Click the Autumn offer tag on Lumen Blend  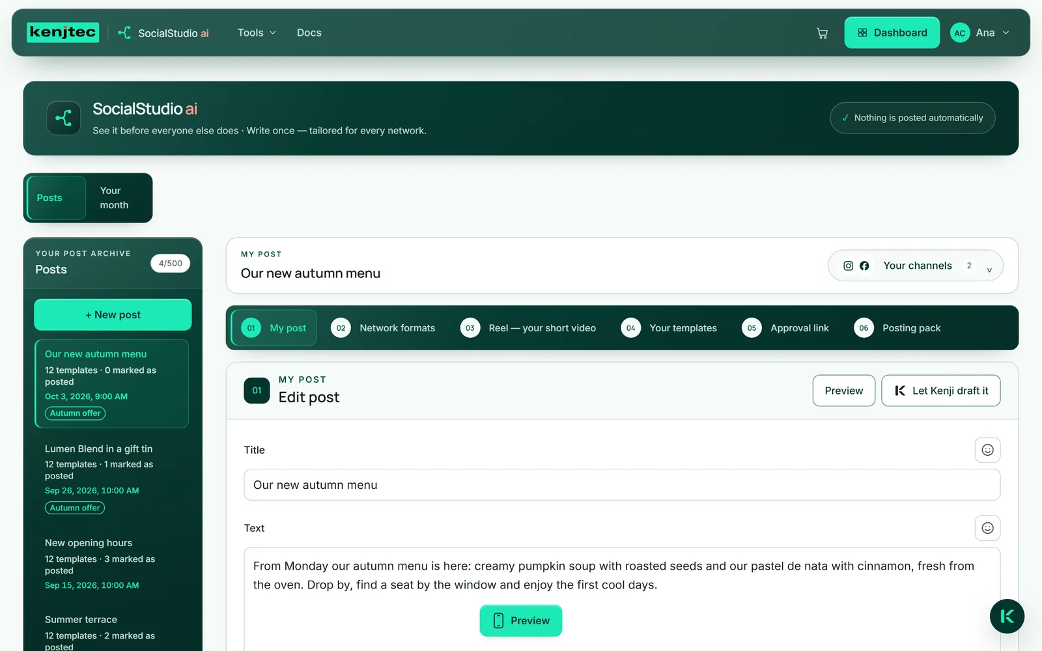tap(75, 508)
